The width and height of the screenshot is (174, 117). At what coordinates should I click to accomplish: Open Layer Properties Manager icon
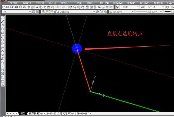(x=43, y=12)
